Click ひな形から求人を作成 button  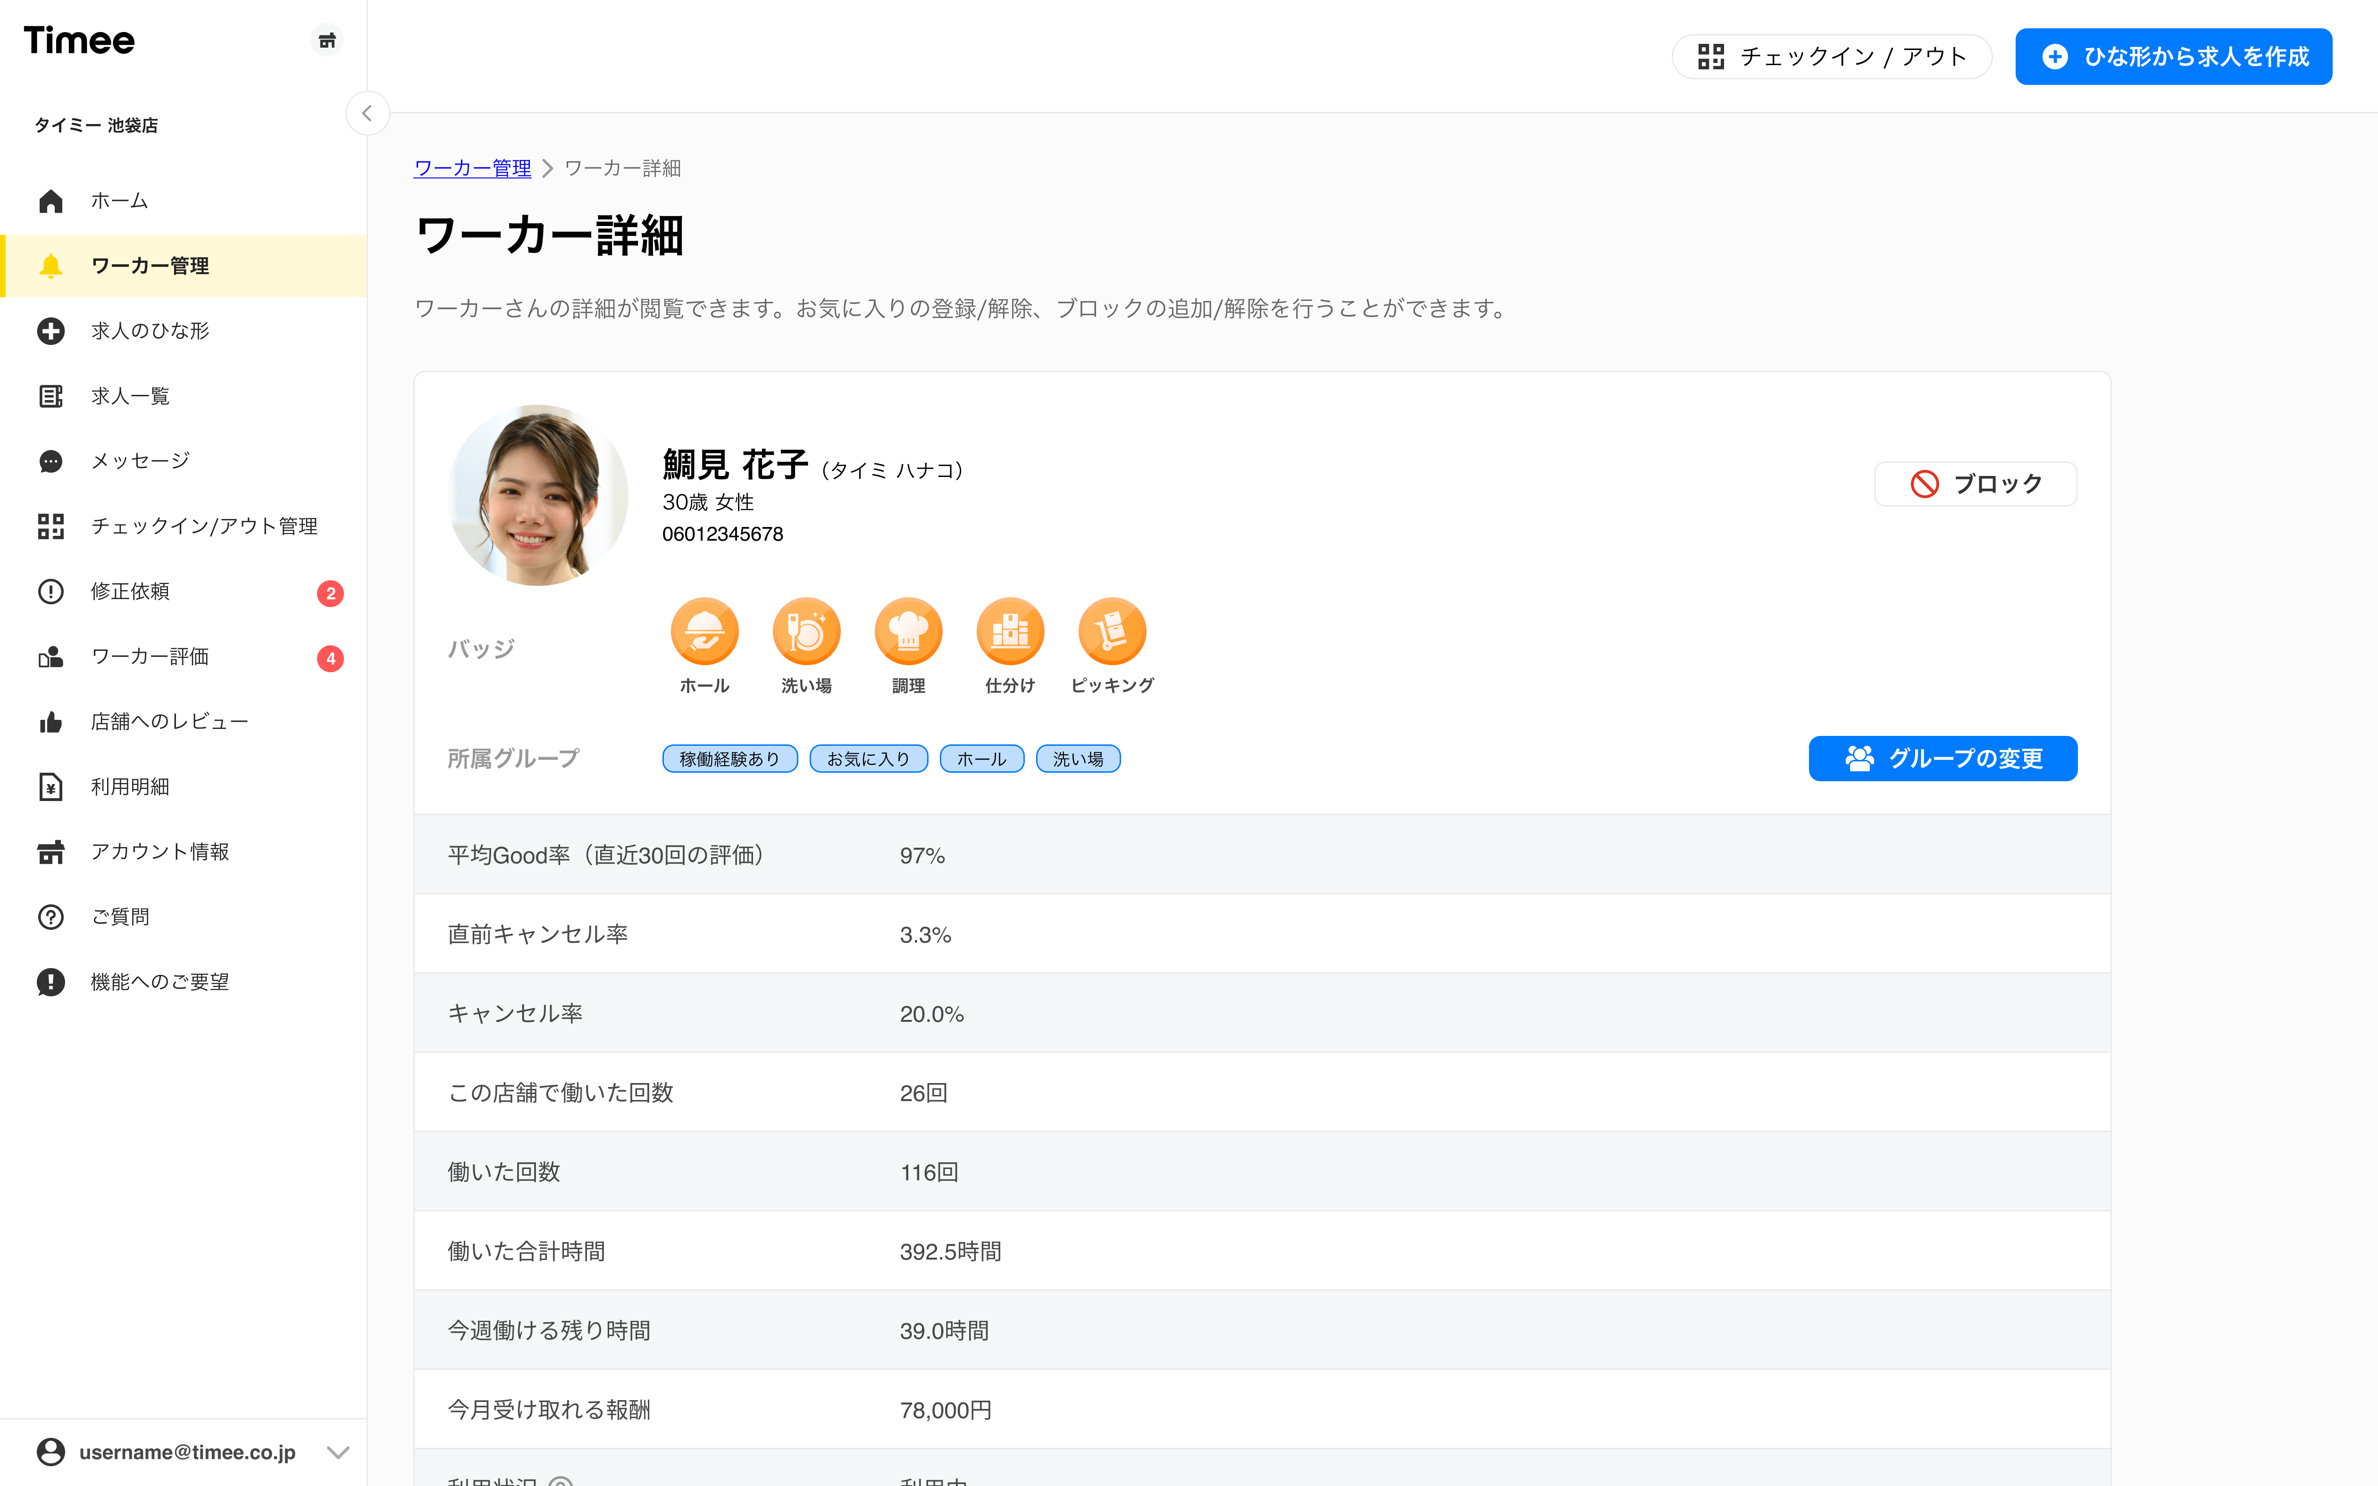(2174, 56)
